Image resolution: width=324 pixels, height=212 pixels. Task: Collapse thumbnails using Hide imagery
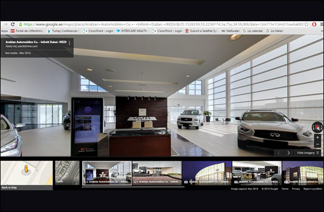coord(308,153)
